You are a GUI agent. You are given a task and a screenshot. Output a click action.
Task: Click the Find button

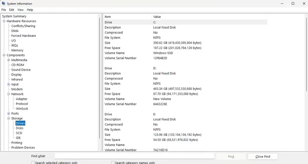click(231, 157)
